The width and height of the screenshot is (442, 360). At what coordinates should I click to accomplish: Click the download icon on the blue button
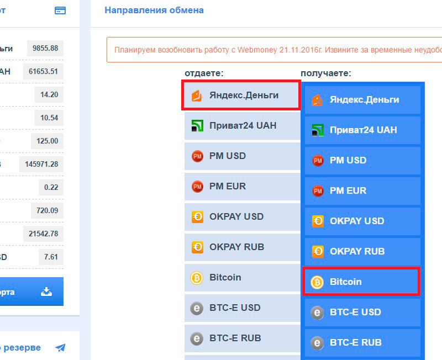tap(46, 292)
